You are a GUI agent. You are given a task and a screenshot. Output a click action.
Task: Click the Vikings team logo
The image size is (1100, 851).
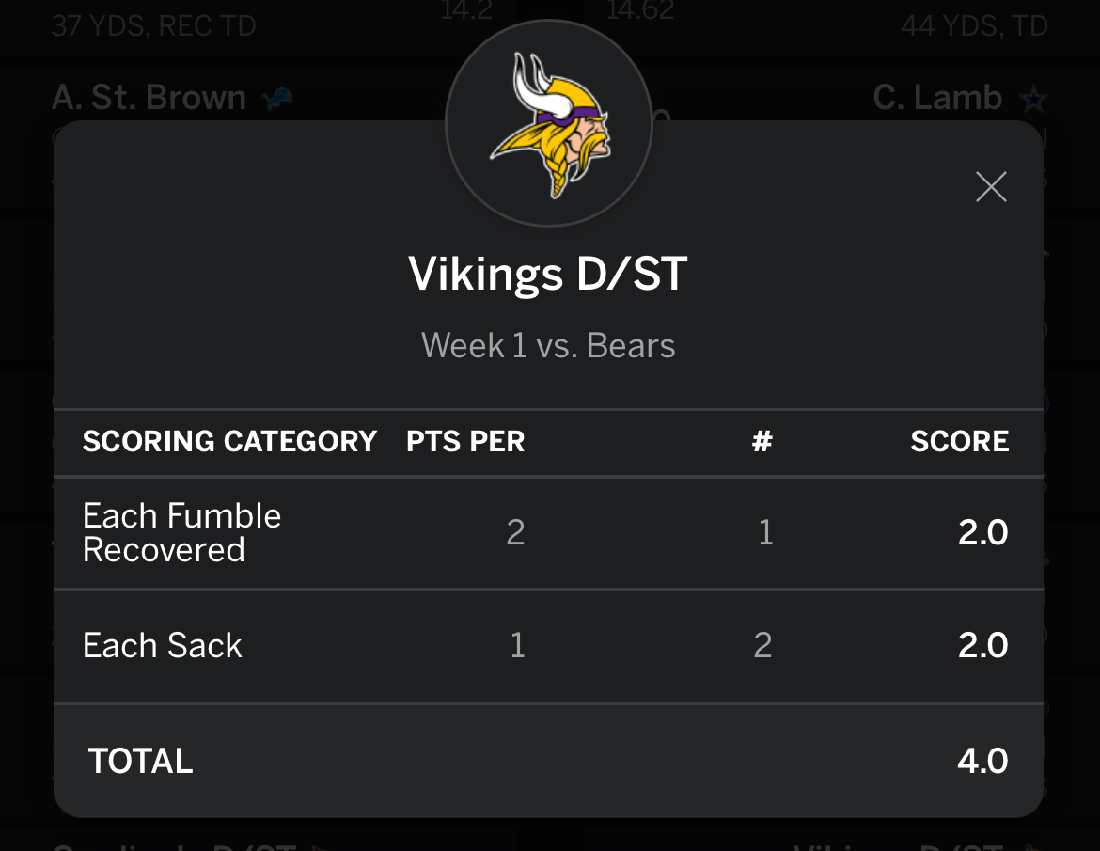coord(549,124)
